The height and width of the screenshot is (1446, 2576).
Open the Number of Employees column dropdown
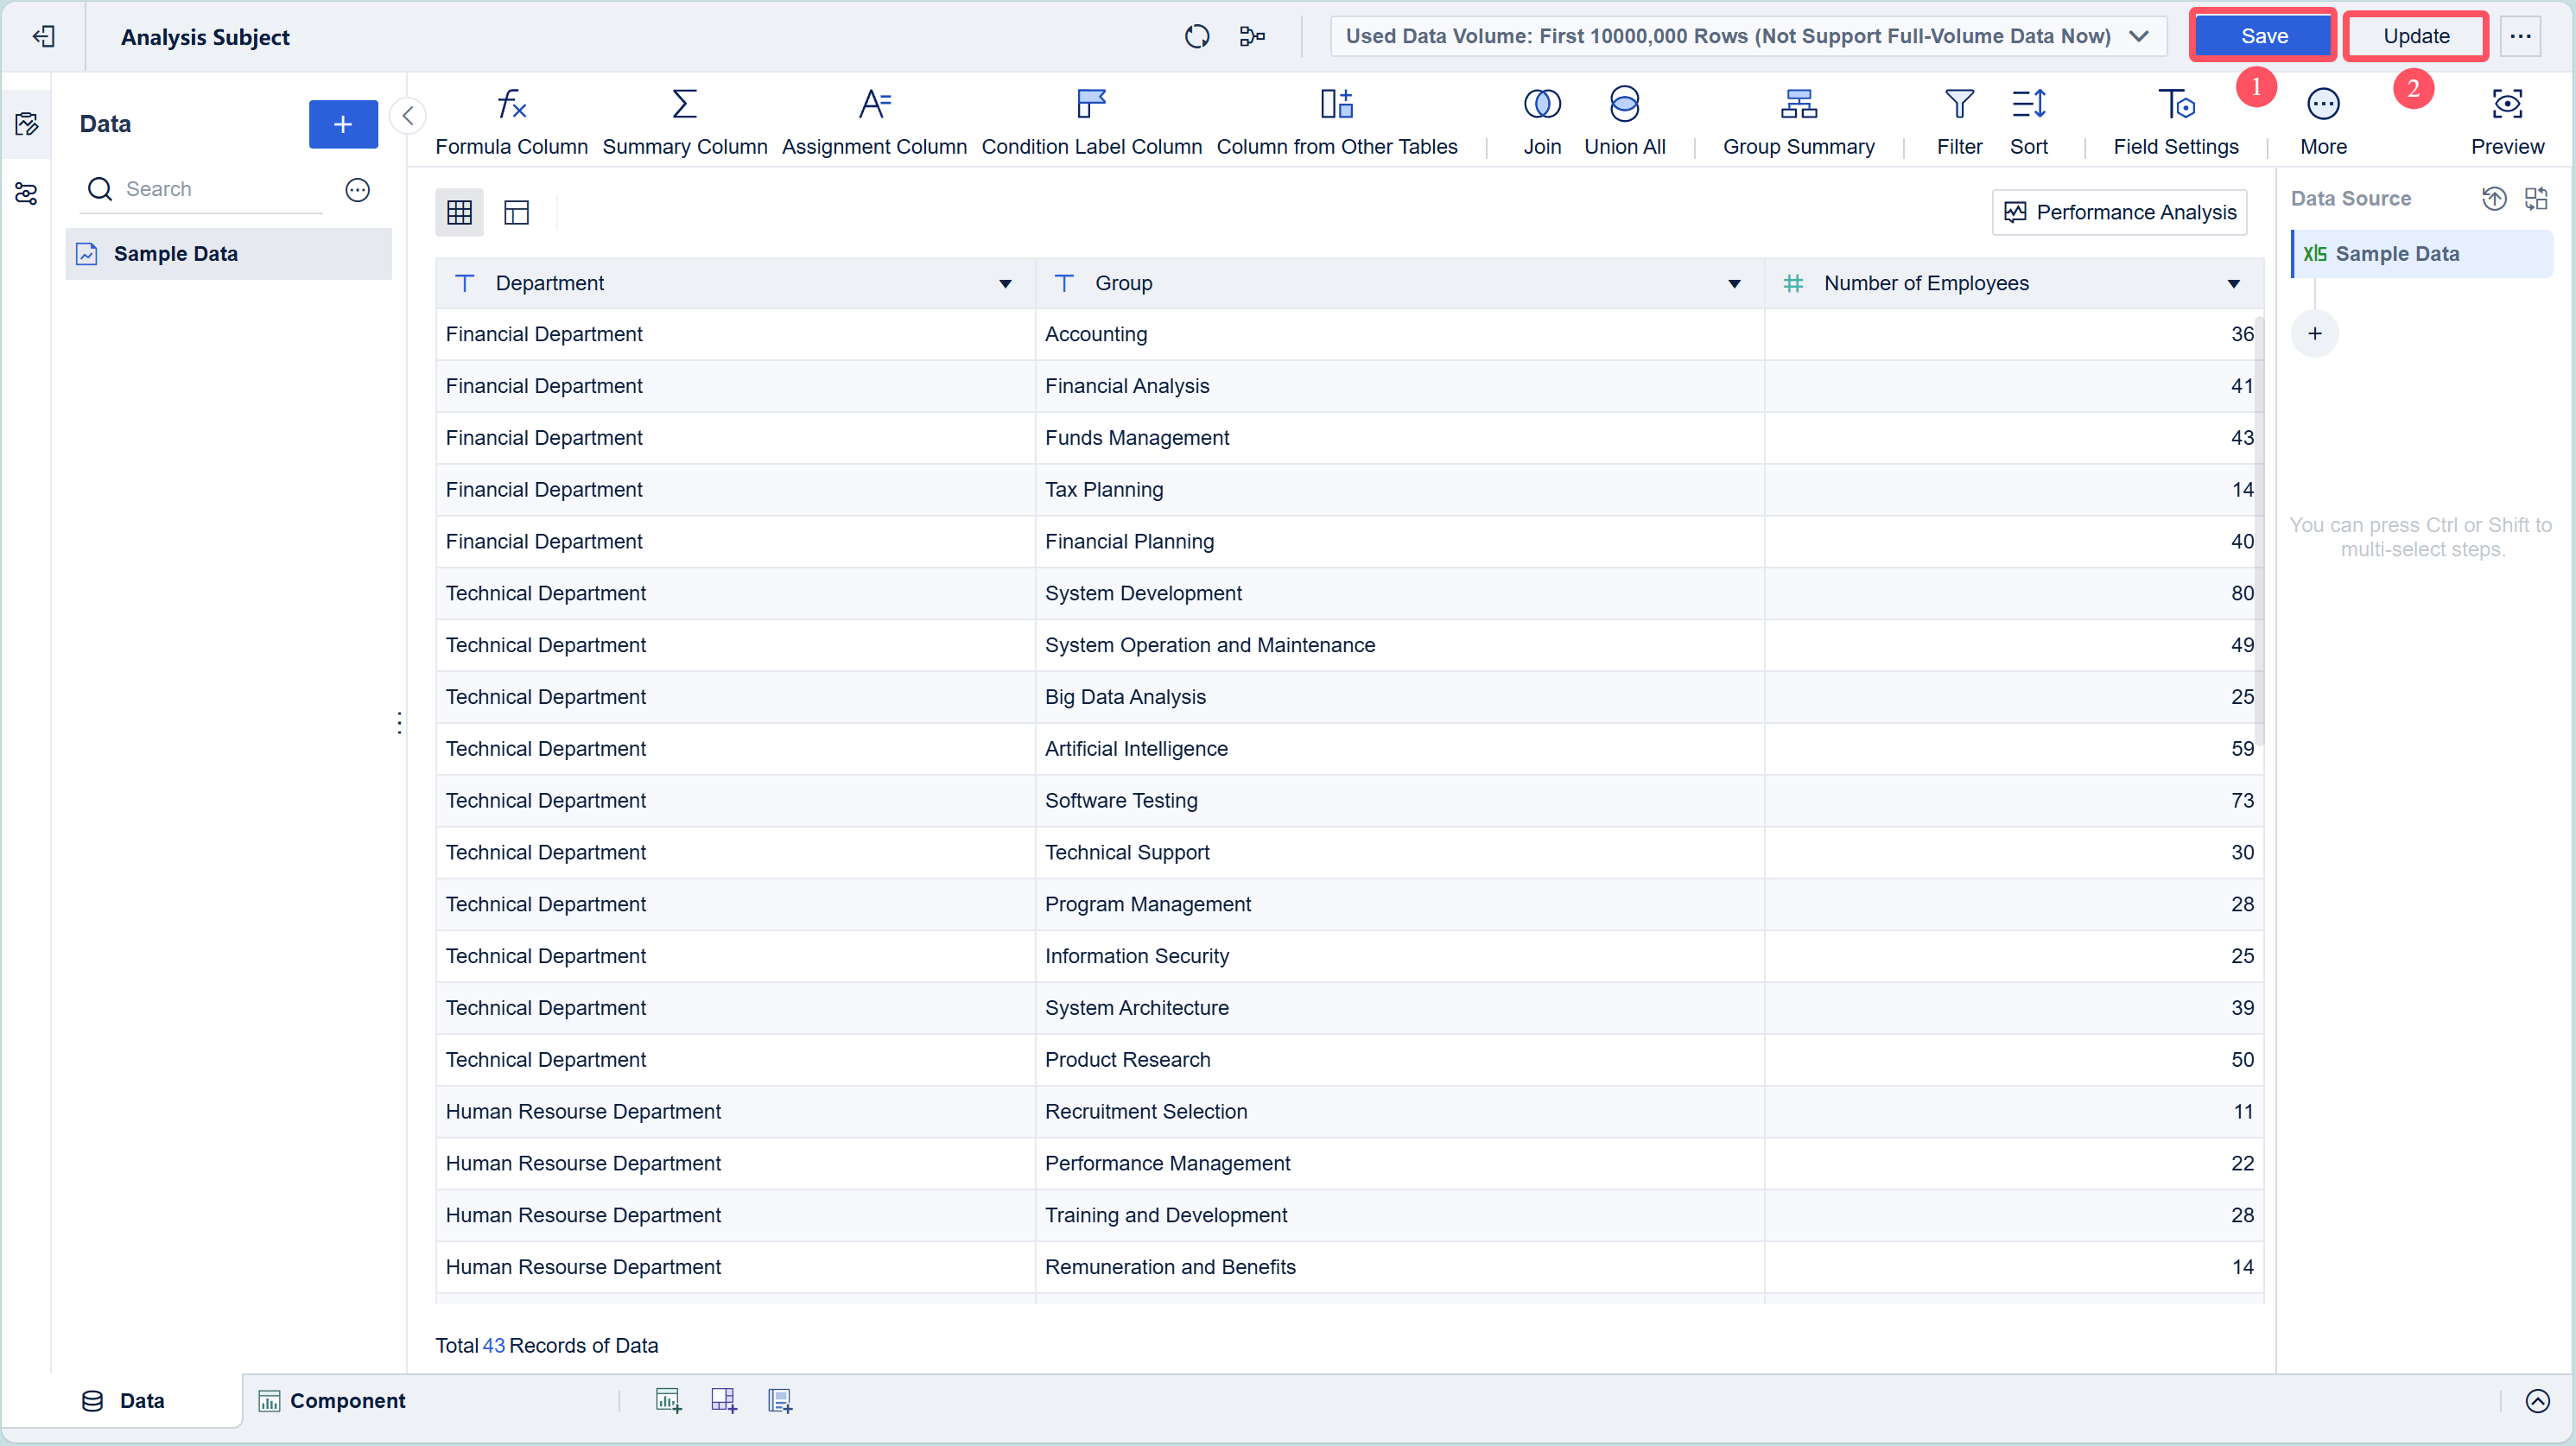(x=2233, y=284)
